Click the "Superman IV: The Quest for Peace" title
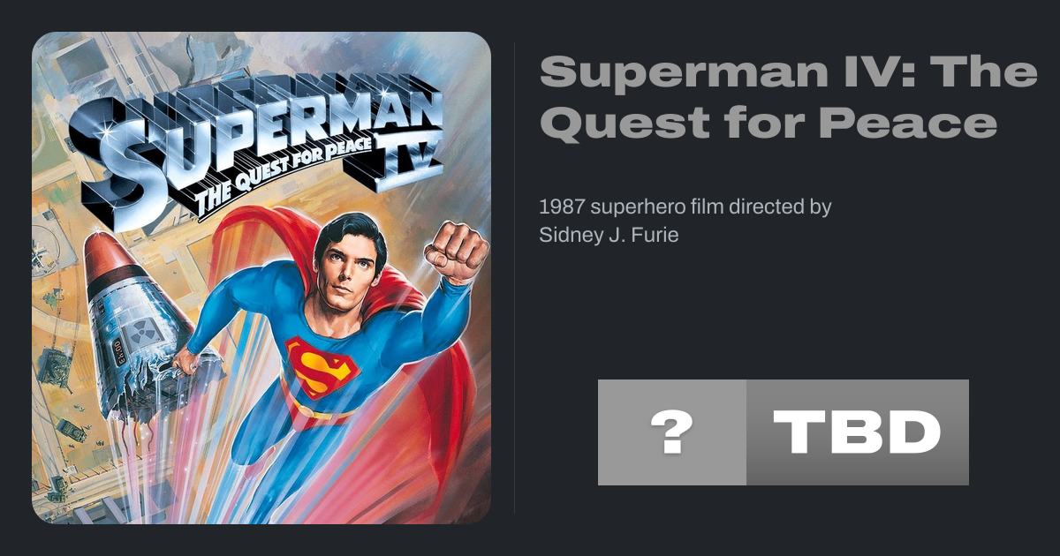 pos(787,97)
